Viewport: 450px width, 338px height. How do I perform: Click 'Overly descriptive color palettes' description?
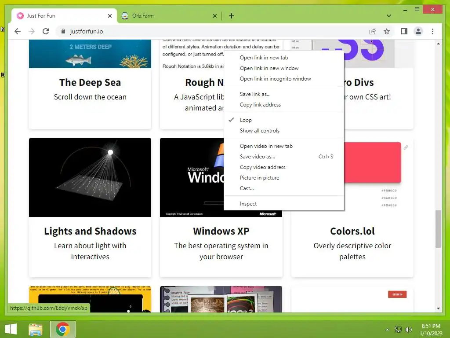tap(352, 251)
